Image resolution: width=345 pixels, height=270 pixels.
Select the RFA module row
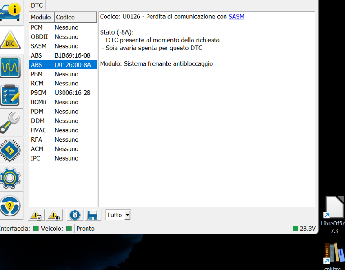point(63,139)
